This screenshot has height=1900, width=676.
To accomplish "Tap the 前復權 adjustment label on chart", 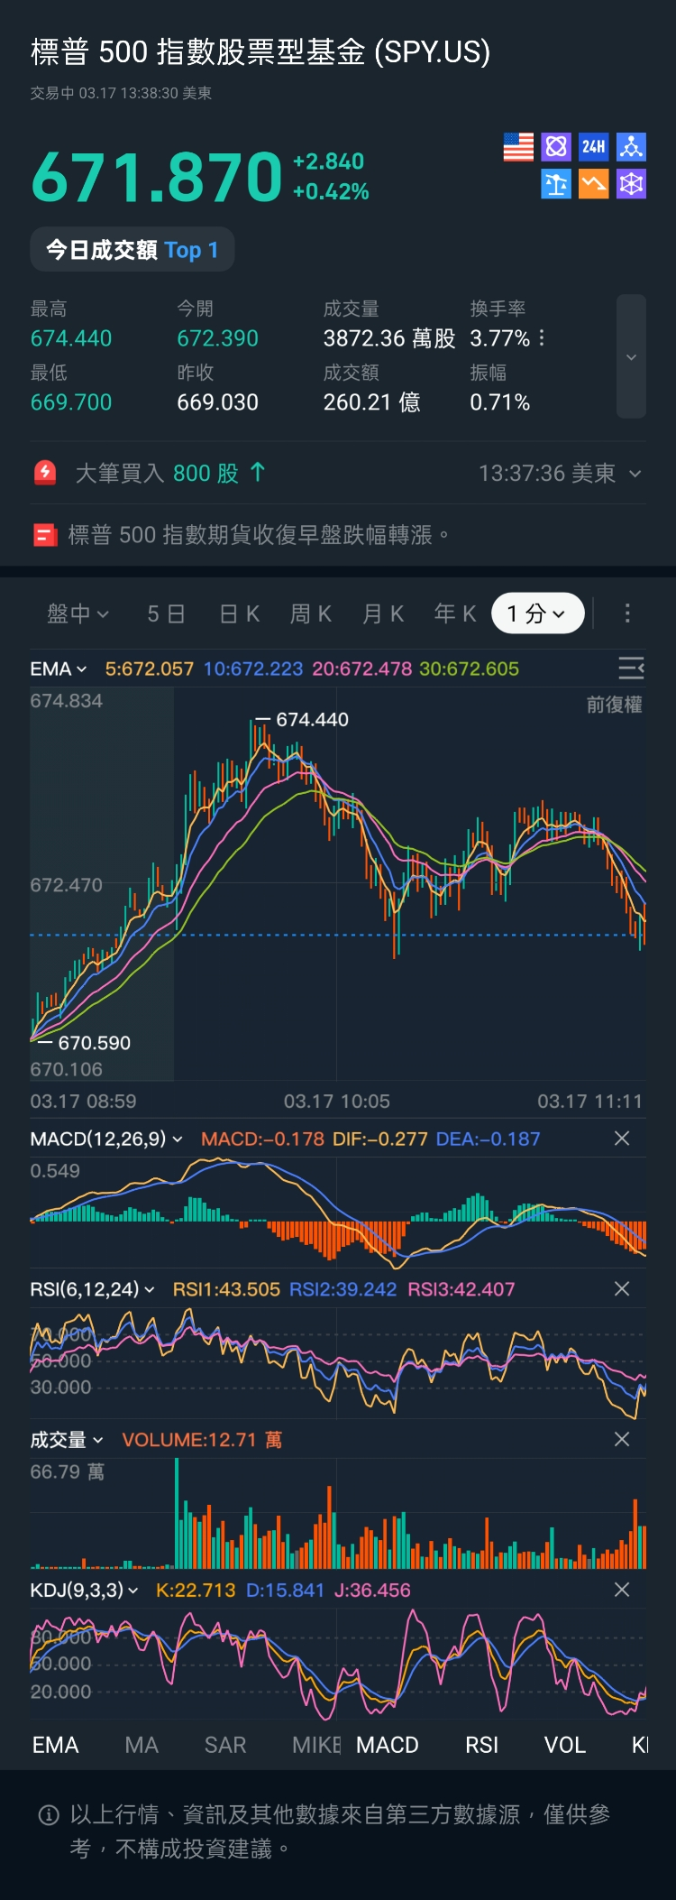I will click(614, 705).
